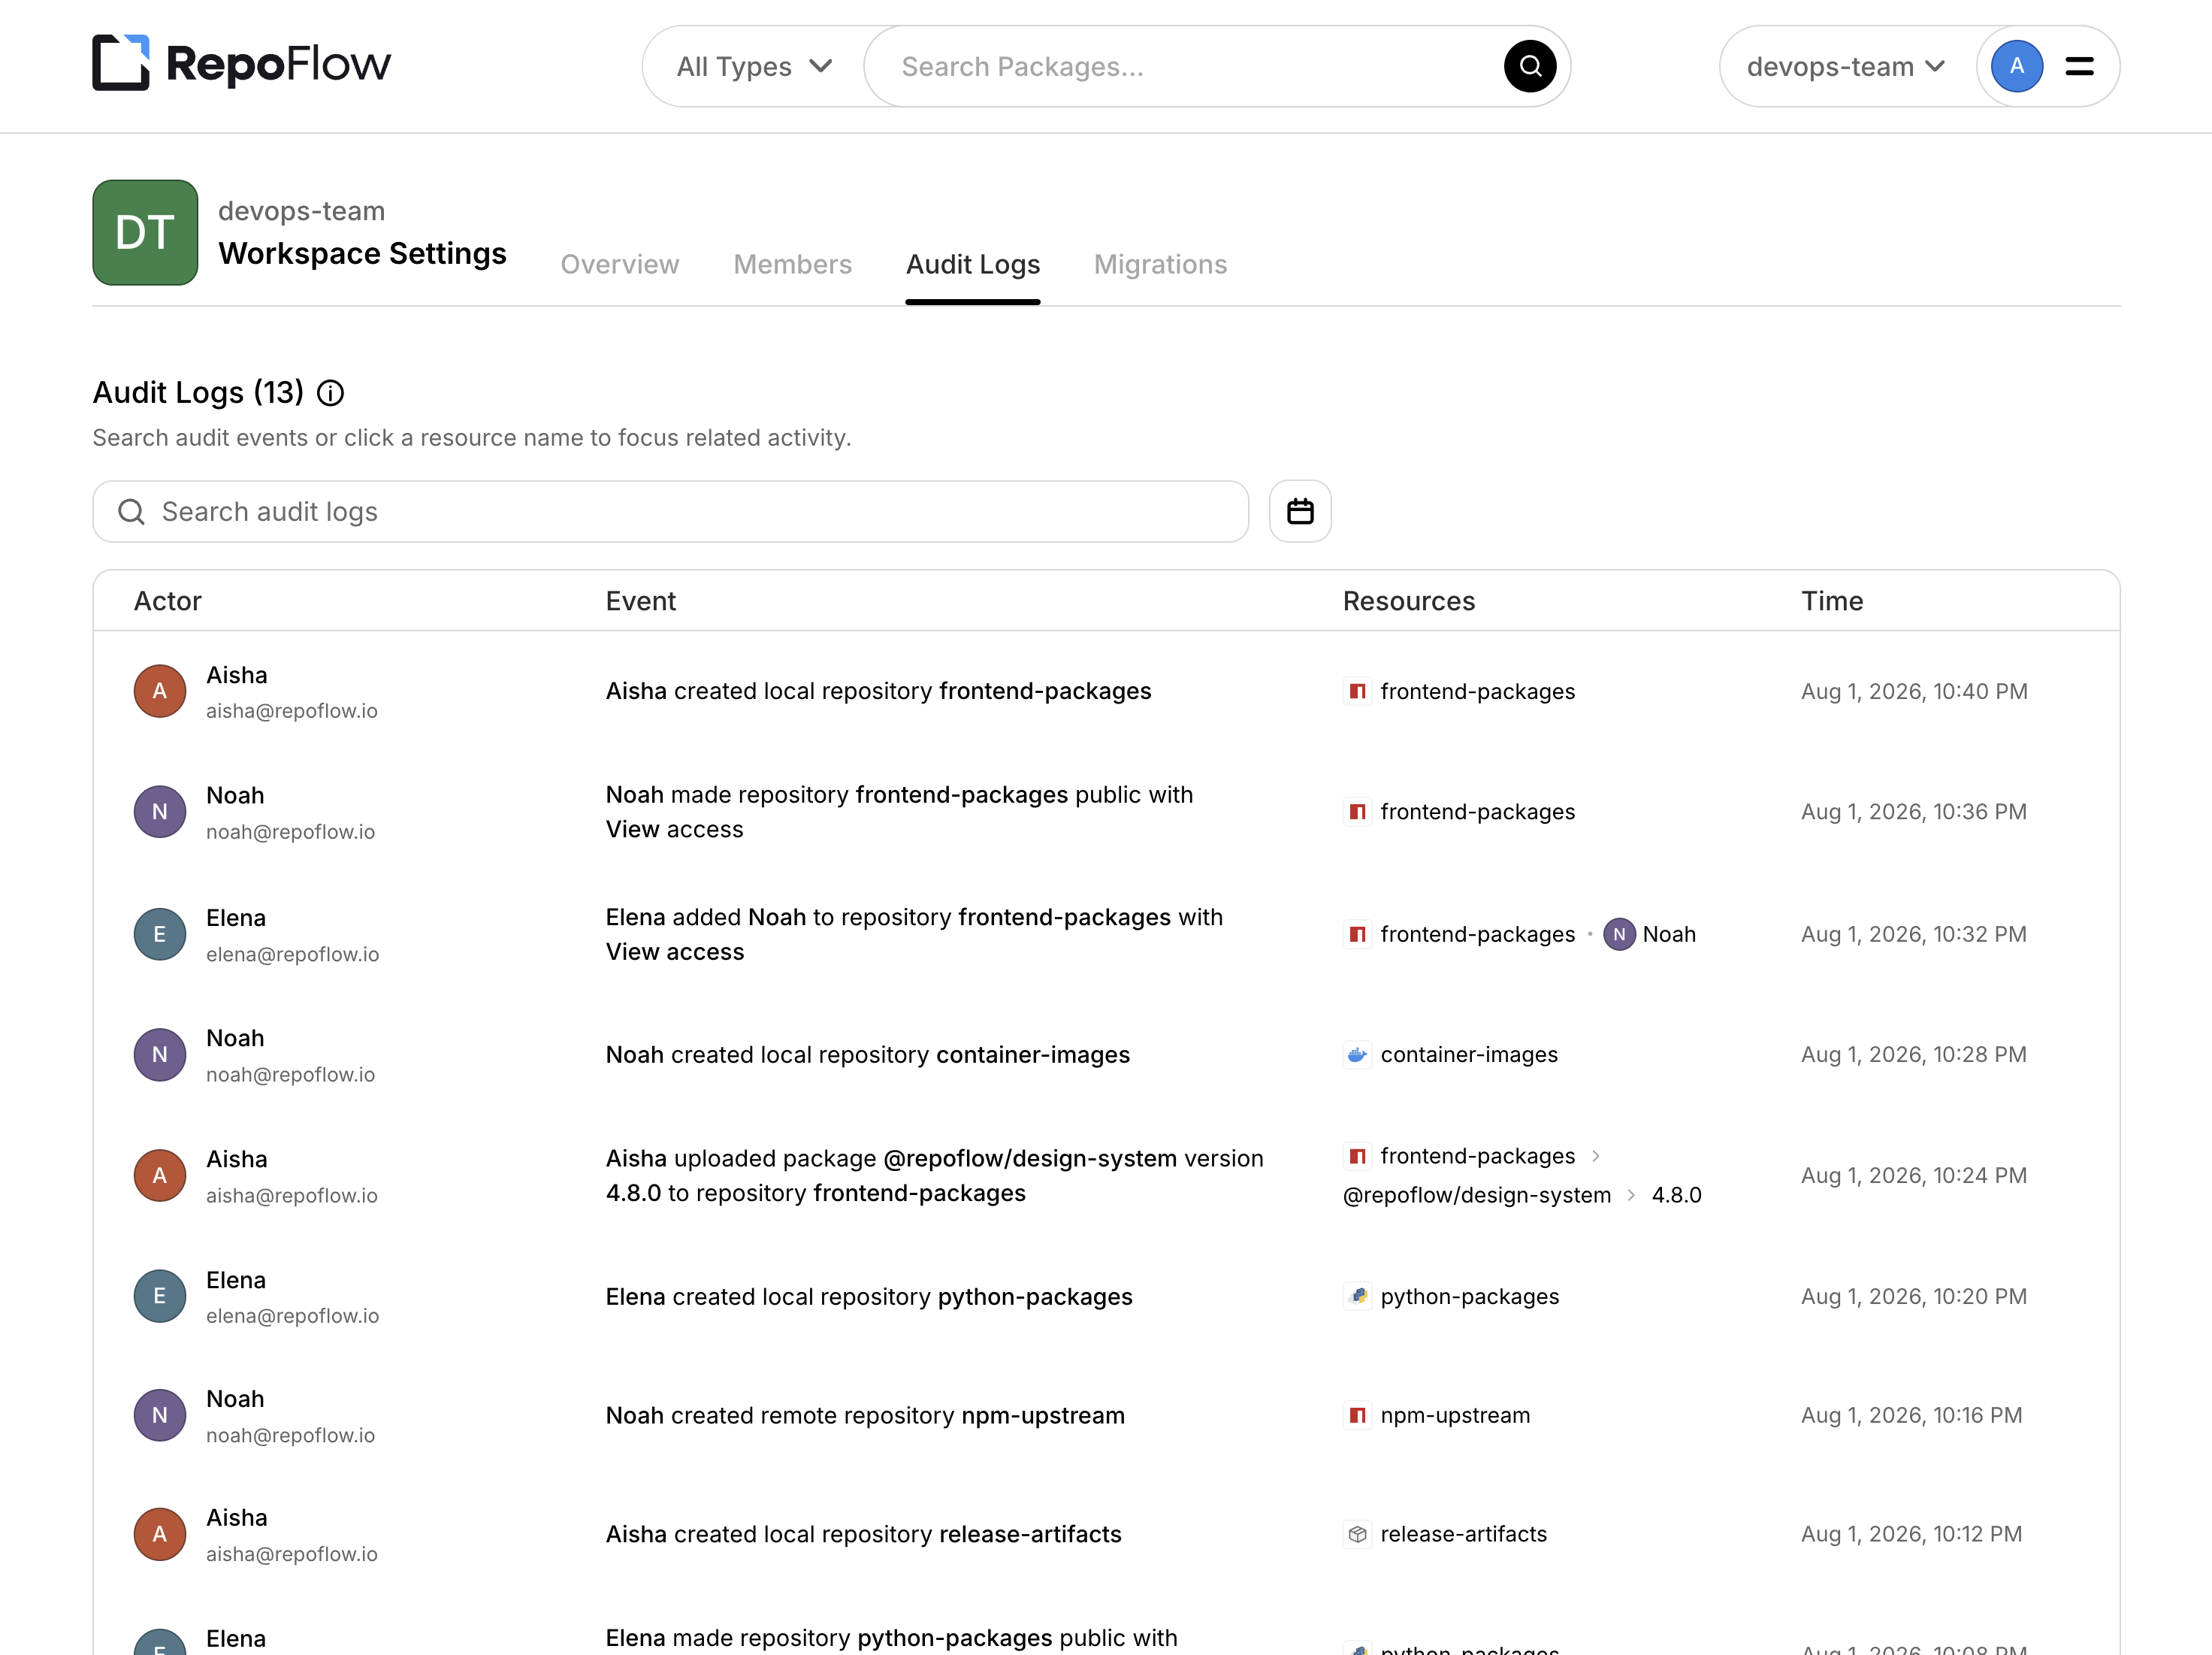Submit package search with magnifier button

[1529, 66]
